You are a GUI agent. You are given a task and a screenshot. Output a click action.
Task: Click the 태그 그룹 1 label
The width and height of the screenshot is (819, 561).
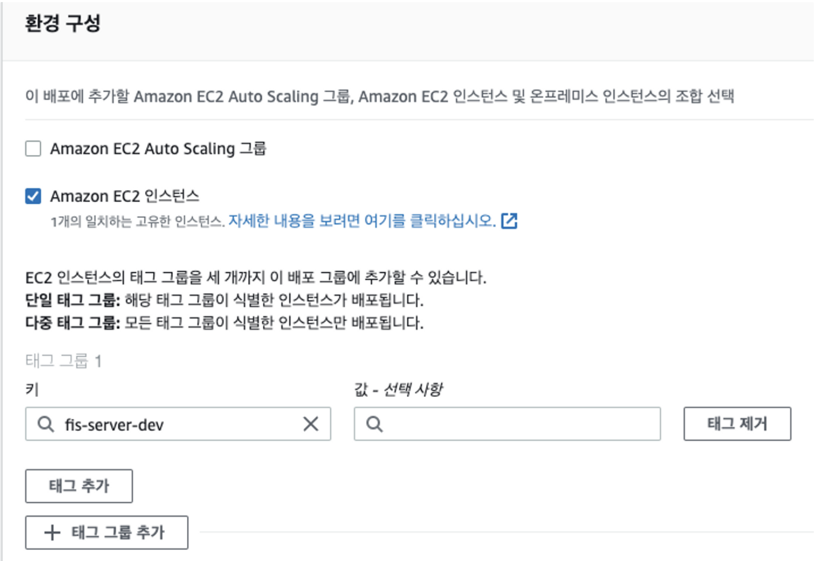tap(63, 361)
